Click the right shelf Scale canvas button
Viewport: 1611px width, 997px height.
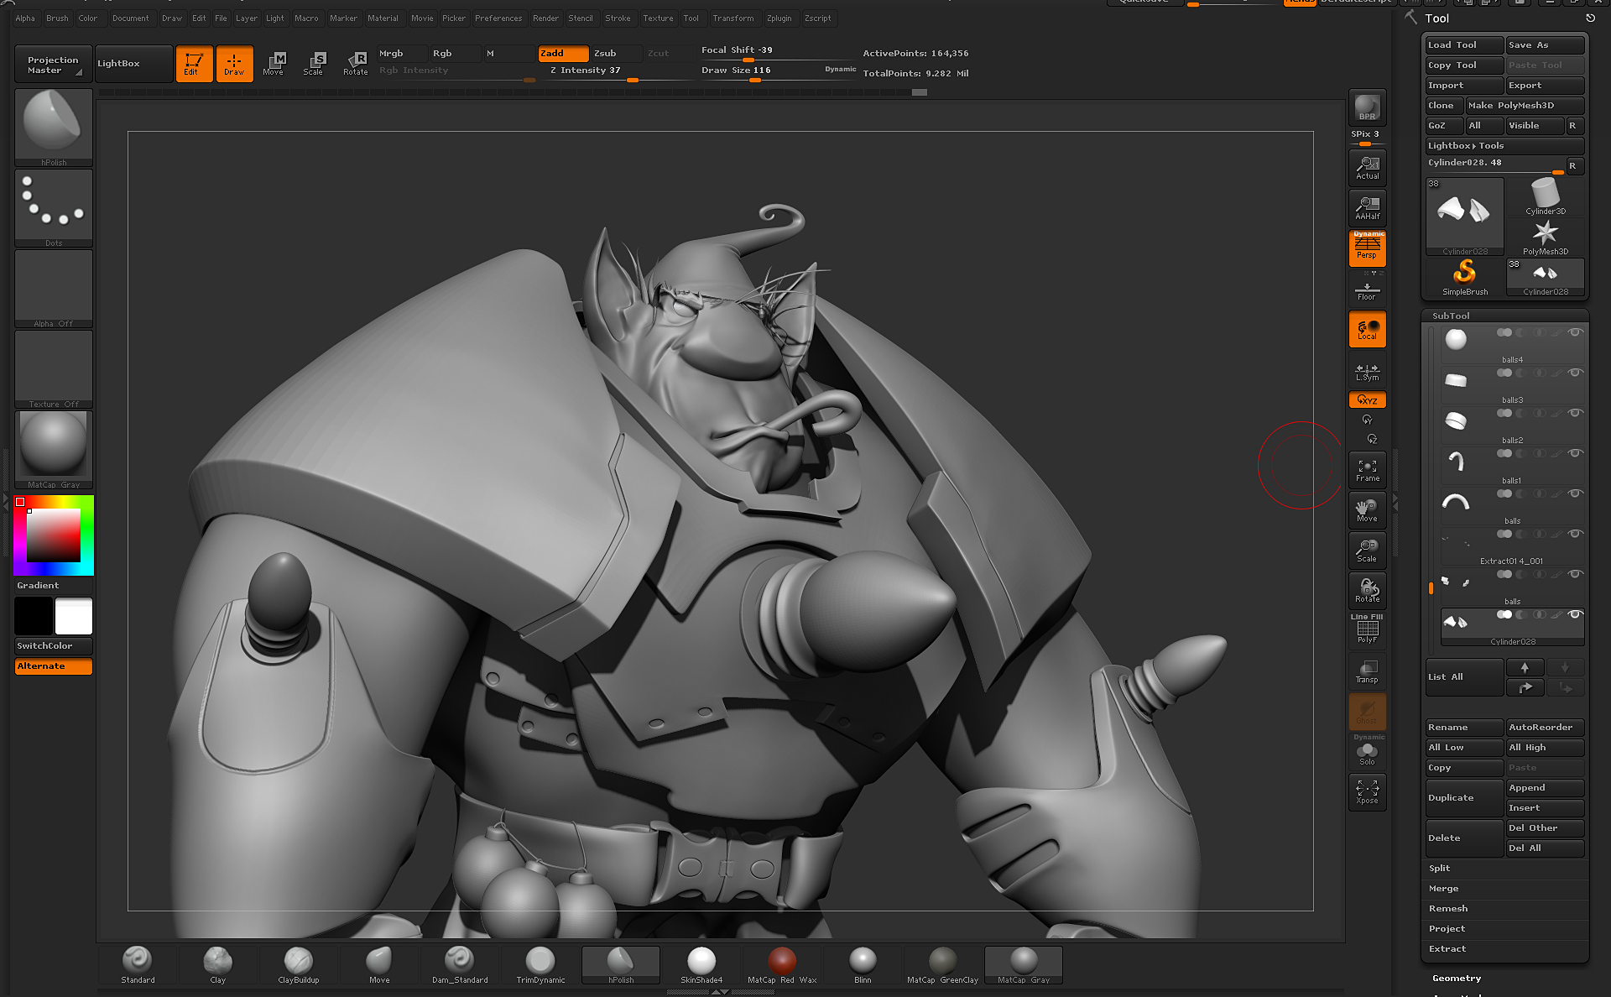coord(1367,551)
